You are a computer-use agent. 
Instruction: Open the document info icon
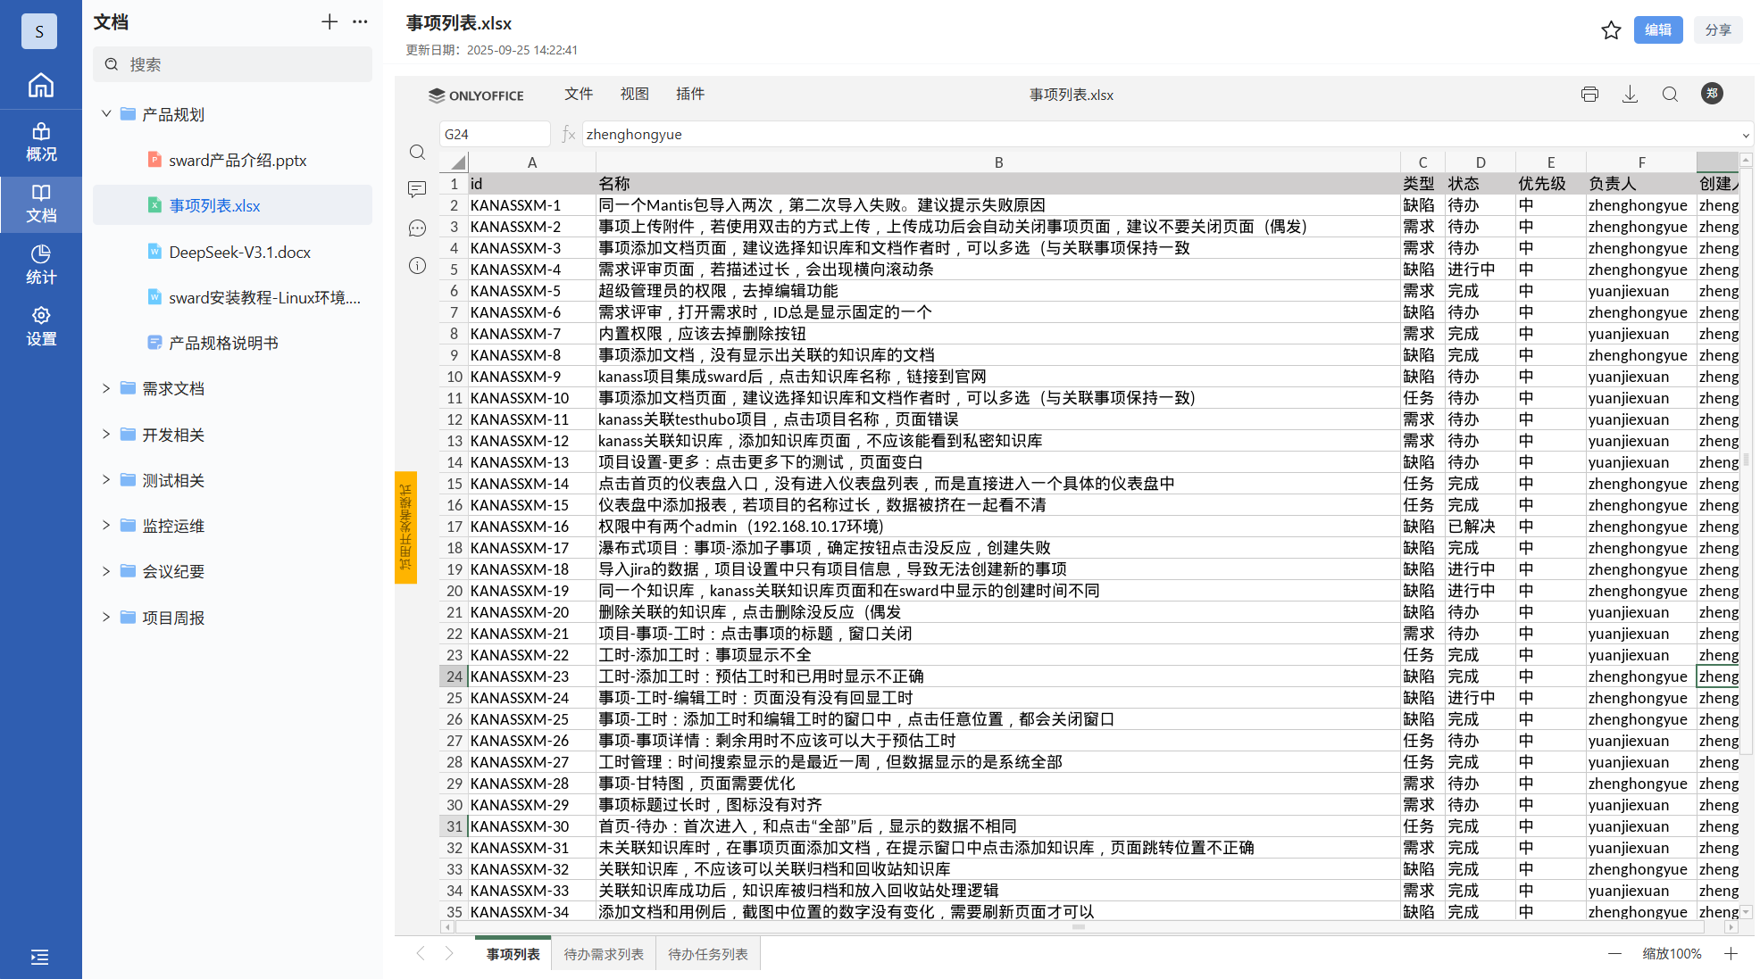coord(417,266)
